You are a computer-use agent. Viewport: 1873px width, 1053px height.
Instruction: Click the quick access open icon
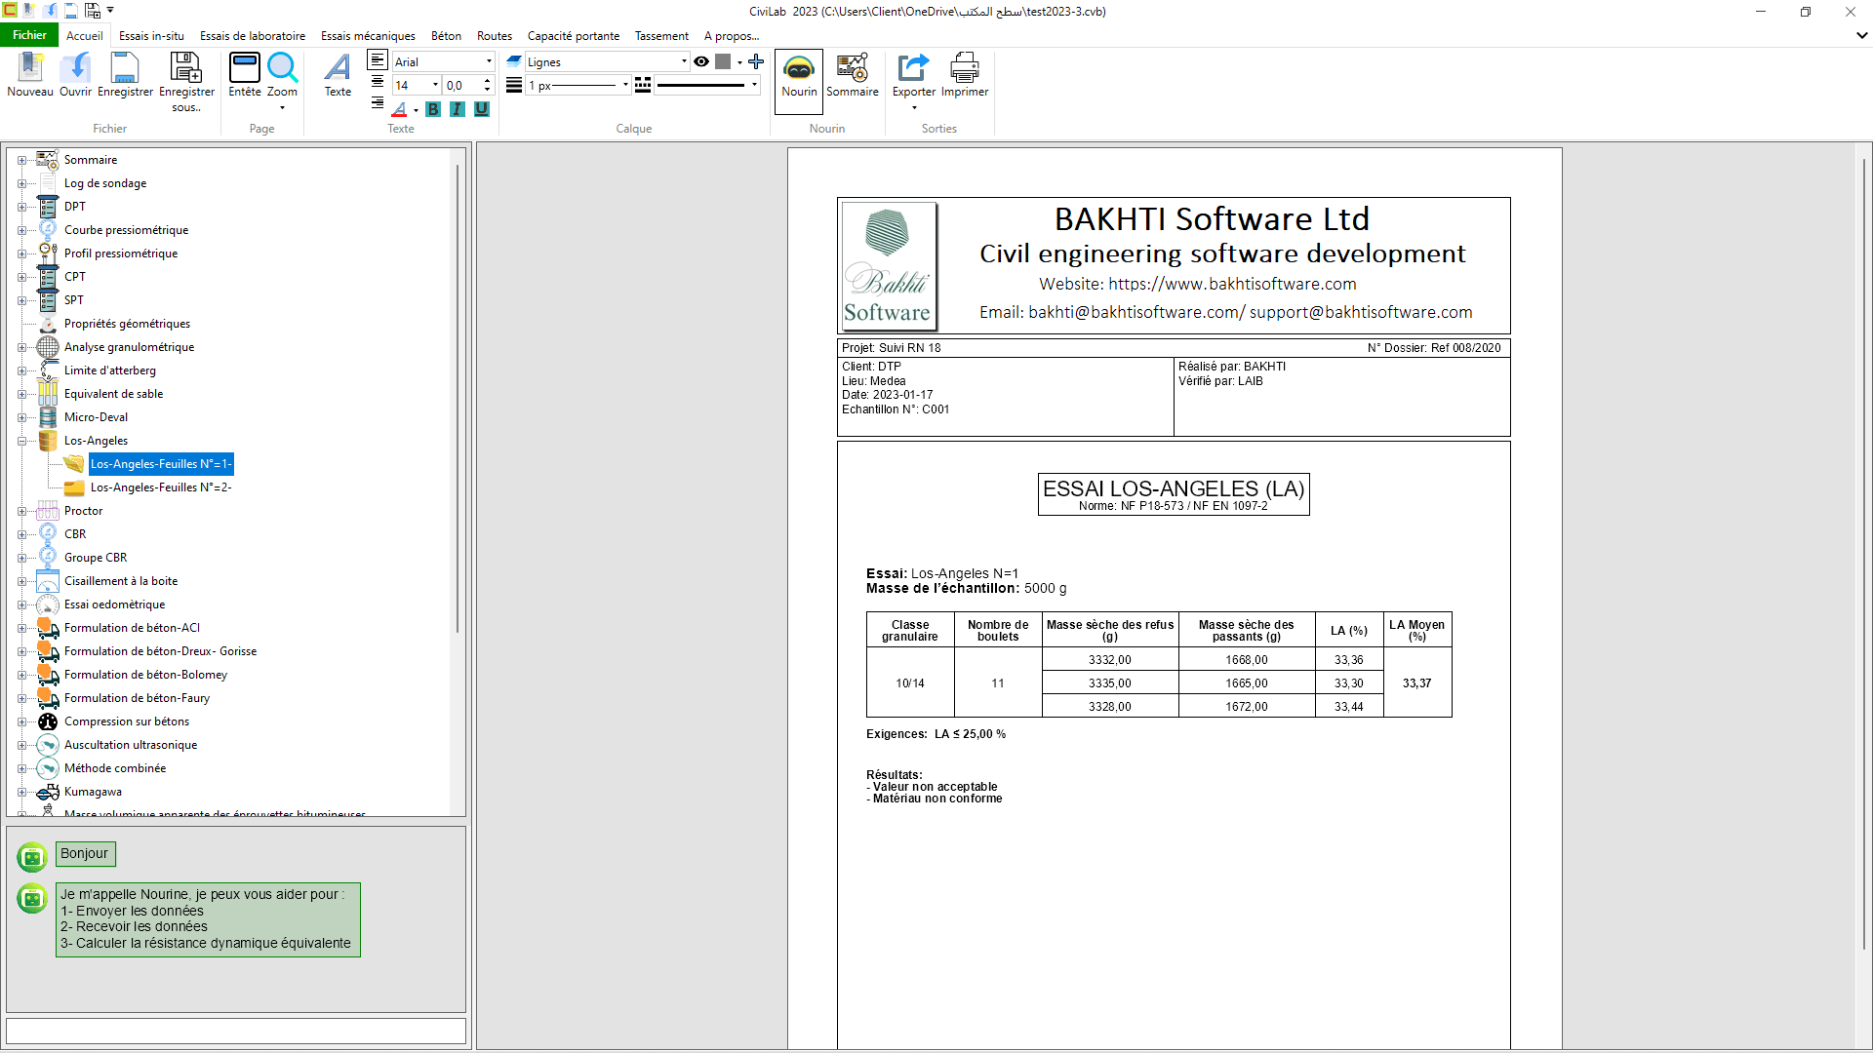point(50,11)
